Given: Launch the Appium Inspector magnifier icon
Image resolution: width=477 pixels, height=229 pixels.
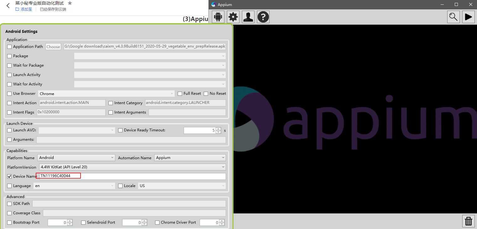Looking at the screenshot, I should [453, 17].
